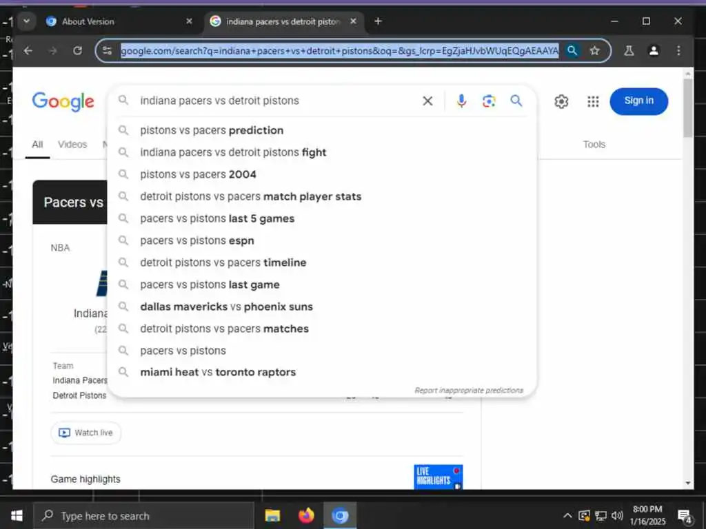
Task: Open the Live Highlights thumbnail
Action: [x=438, y=477]
